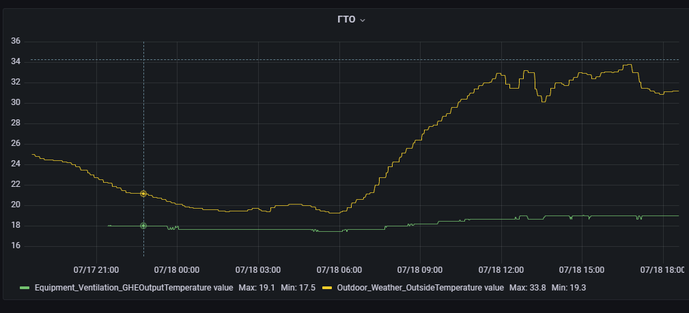
Task: Click the 07/18 06:00 time axis label
Action: [339, 269]
